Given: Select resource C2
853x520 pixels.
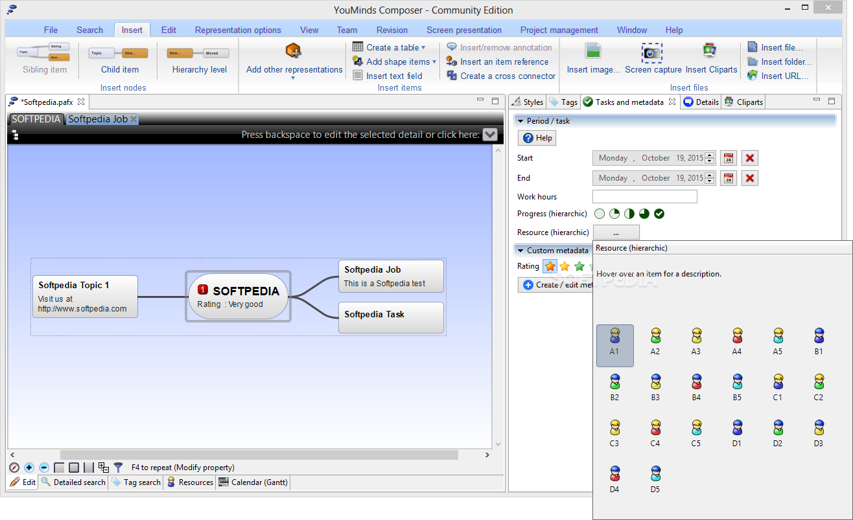Looking at the screenshot, I should point(819,387).
